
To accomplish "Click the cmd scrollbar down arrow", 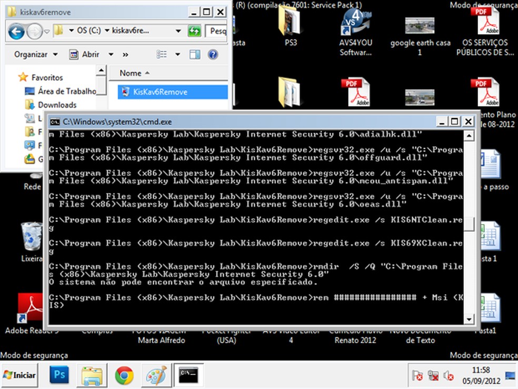I will point(469,319).
